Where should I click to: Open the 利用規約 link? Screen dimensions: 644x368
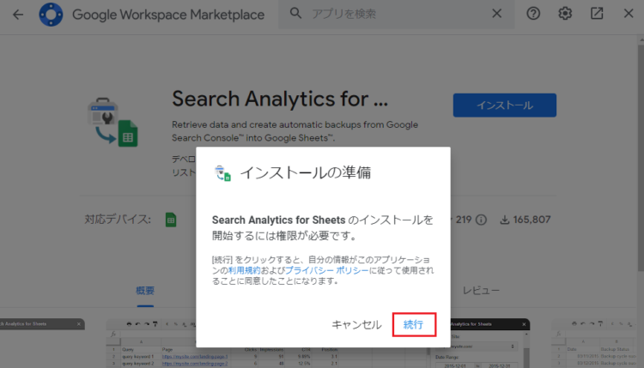click(x=244, y=270)
